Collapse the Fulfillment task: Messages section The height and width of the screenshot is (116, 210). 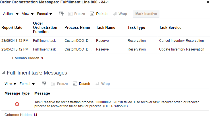3,73
